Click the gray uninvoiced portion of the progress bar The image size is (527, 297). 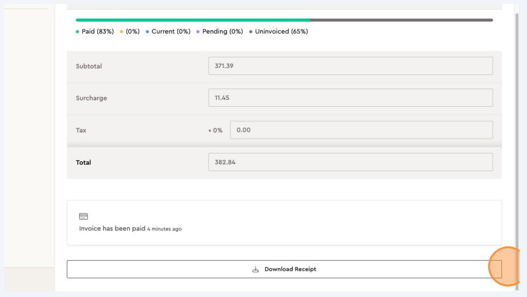click(x=401, y=20)
